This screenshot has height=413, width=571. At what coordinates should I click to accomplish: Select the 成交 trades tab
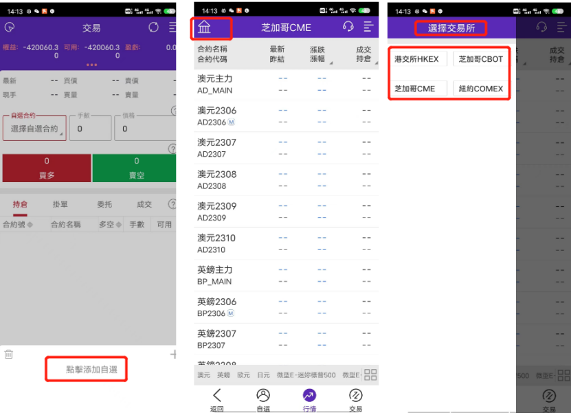144,204
